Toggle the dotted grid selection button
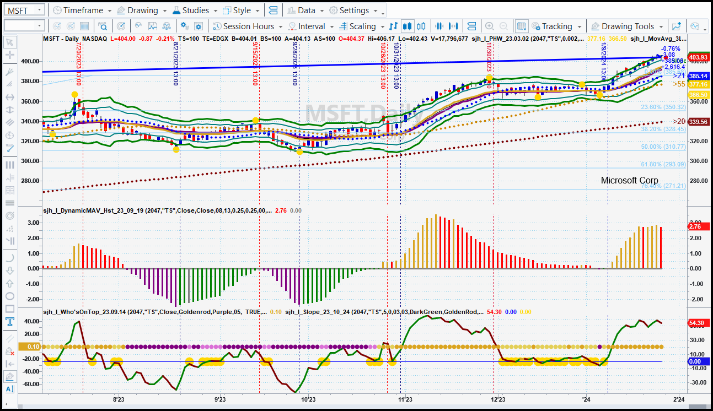The width and height of the screenshot is (713, 411). (x=522, y=26)
